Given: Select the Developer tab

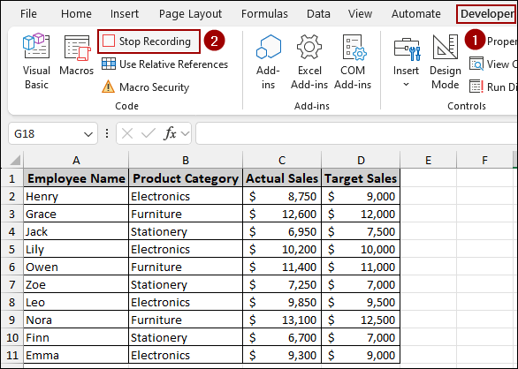Looking at the screenshot, I should (x=487, y=13).
